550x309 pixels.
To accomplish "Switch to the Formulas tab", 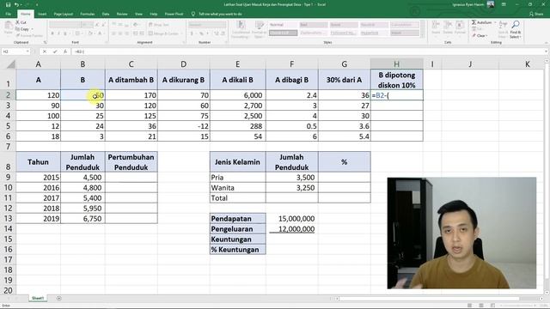I will tap(88, 14).
